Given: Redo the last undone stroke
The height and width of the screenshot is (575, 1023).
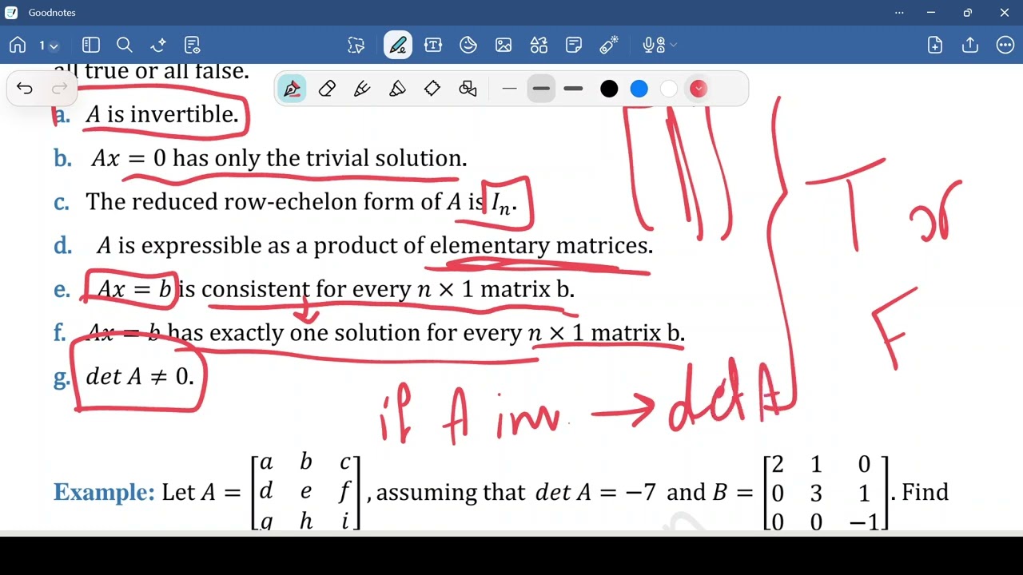Looking at the screenshot, I should (59, 89).
